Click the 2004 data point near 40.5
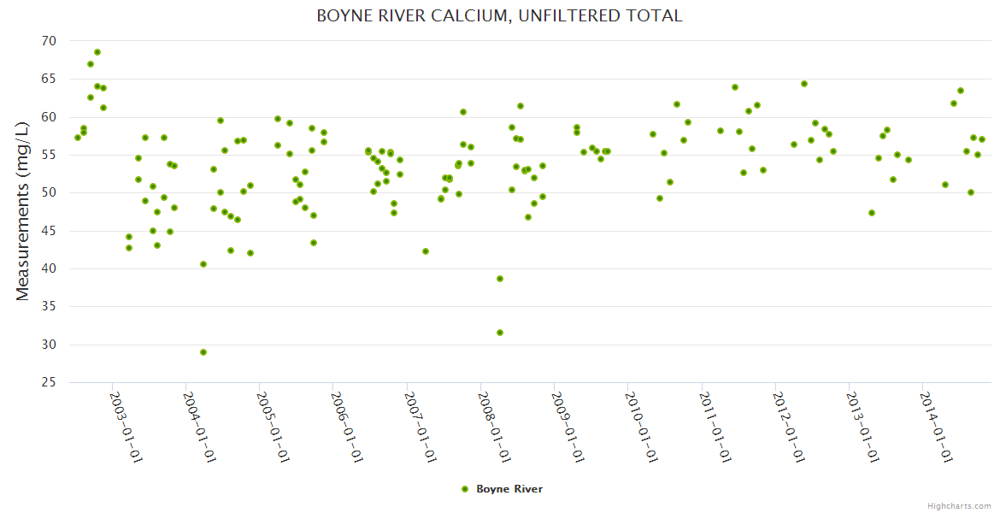 [203, 264]
